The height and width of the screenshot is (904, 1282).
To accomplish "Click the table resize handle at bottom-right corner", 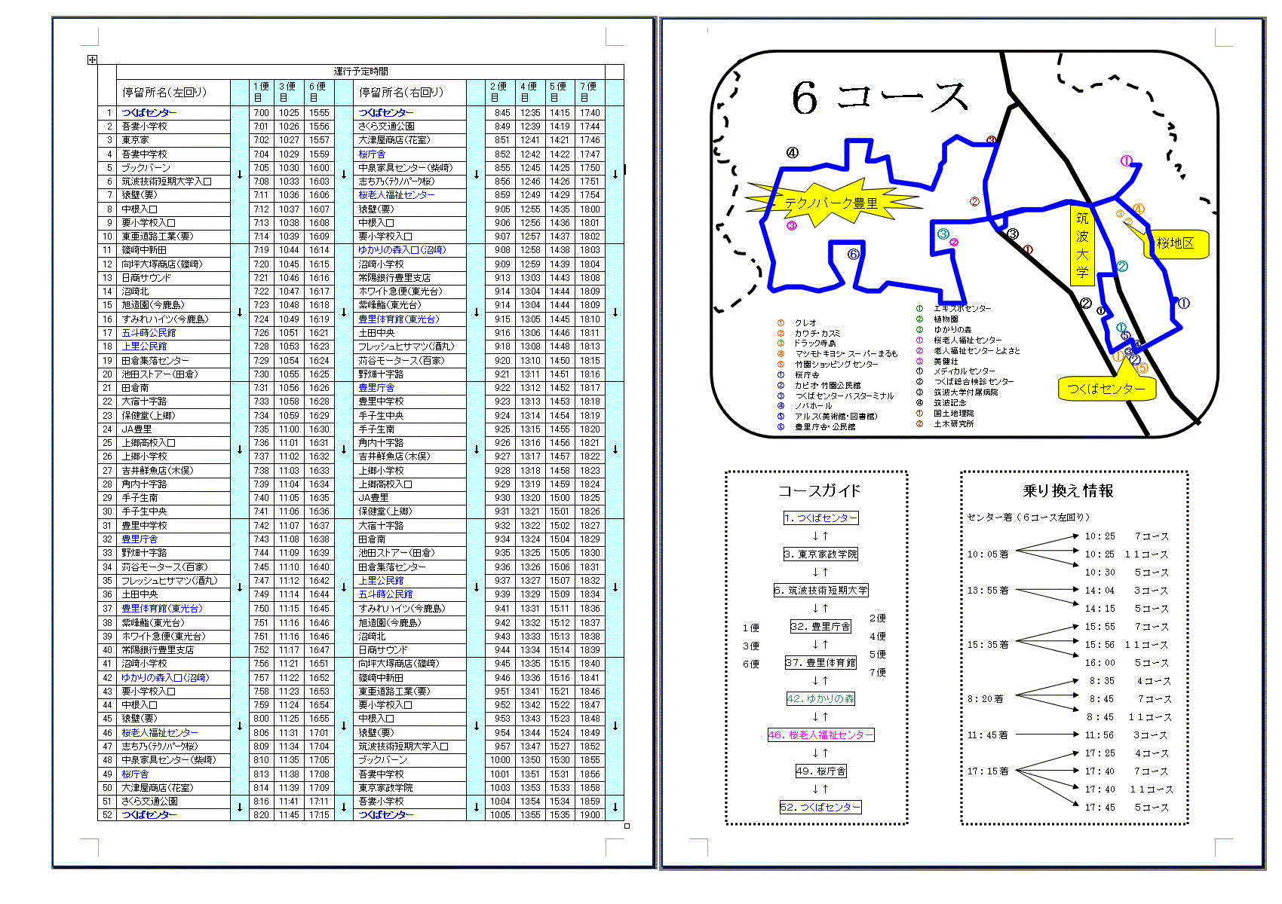I will [x=627, y=826].
